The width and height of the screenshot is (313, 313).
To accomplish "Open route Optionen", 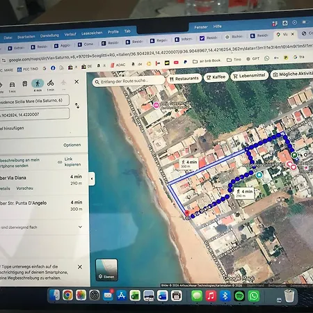I will [x=72, y=145].
